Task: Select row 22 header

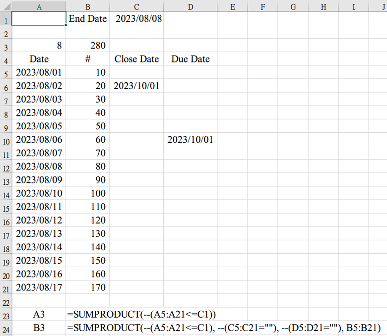Action: pyautogui.click(x=5, y=301)
